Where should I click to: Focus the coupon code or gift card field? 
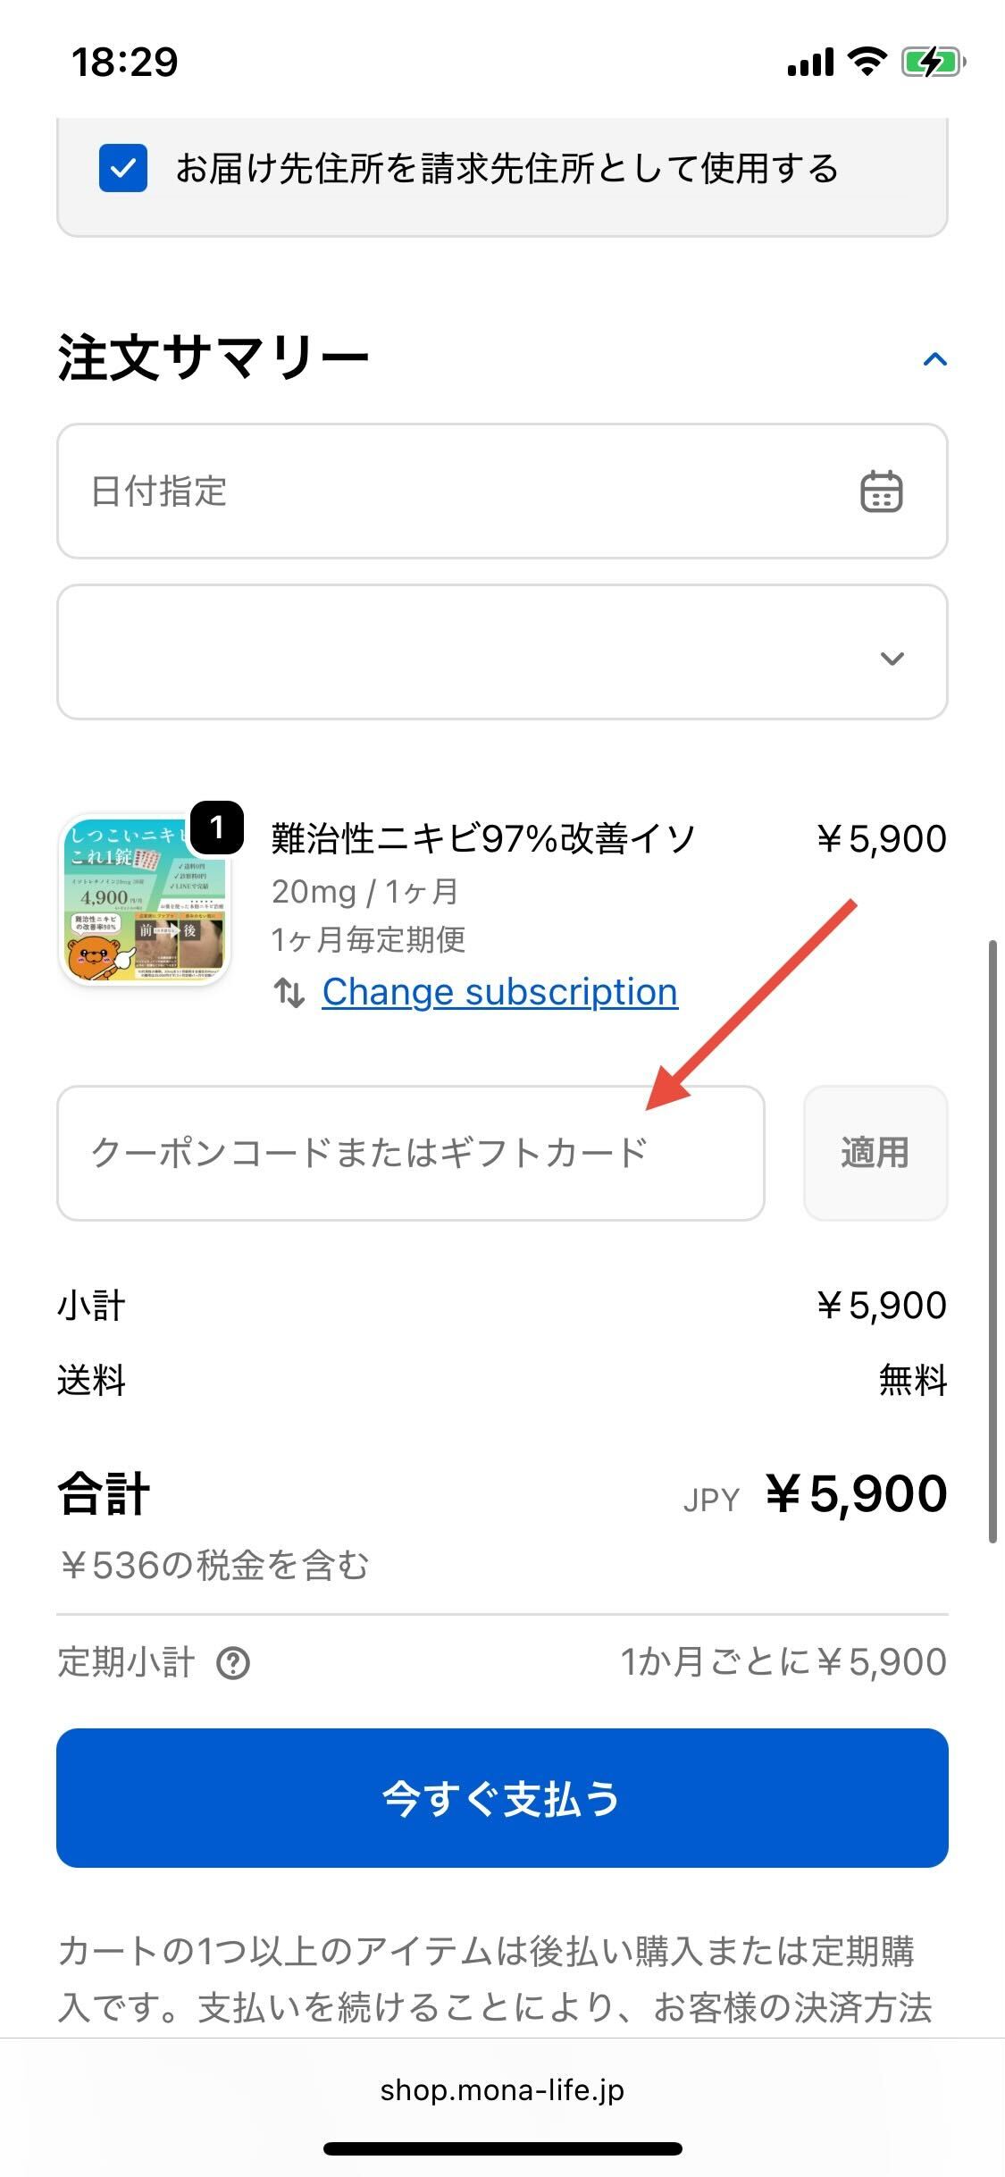(x=411, y=1153)
